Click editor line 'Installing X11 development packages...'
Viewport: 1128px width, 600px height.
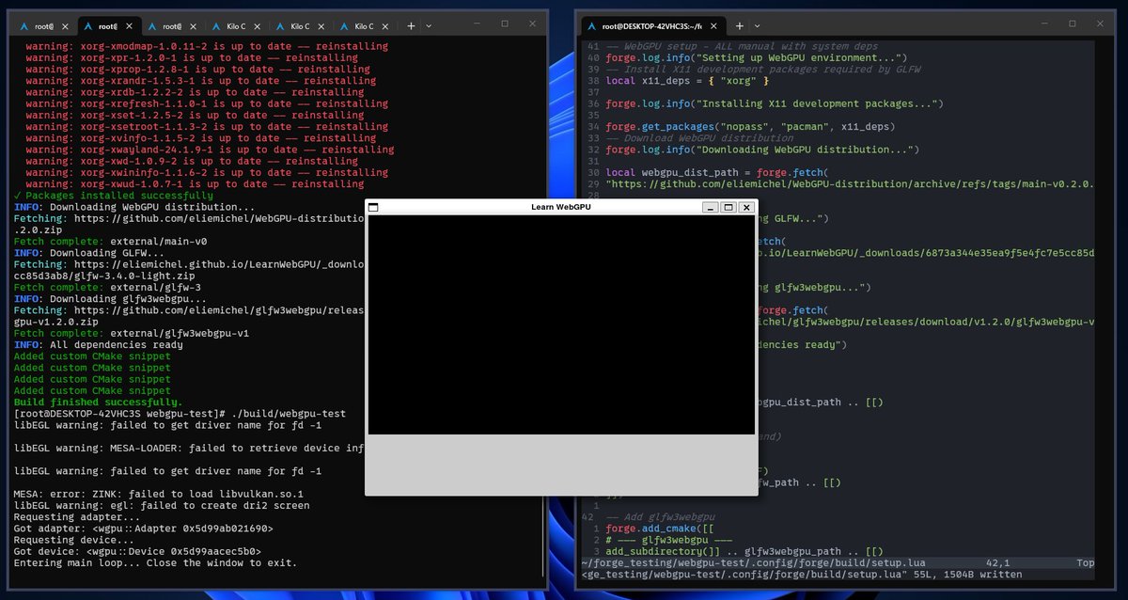pos(776,103)
